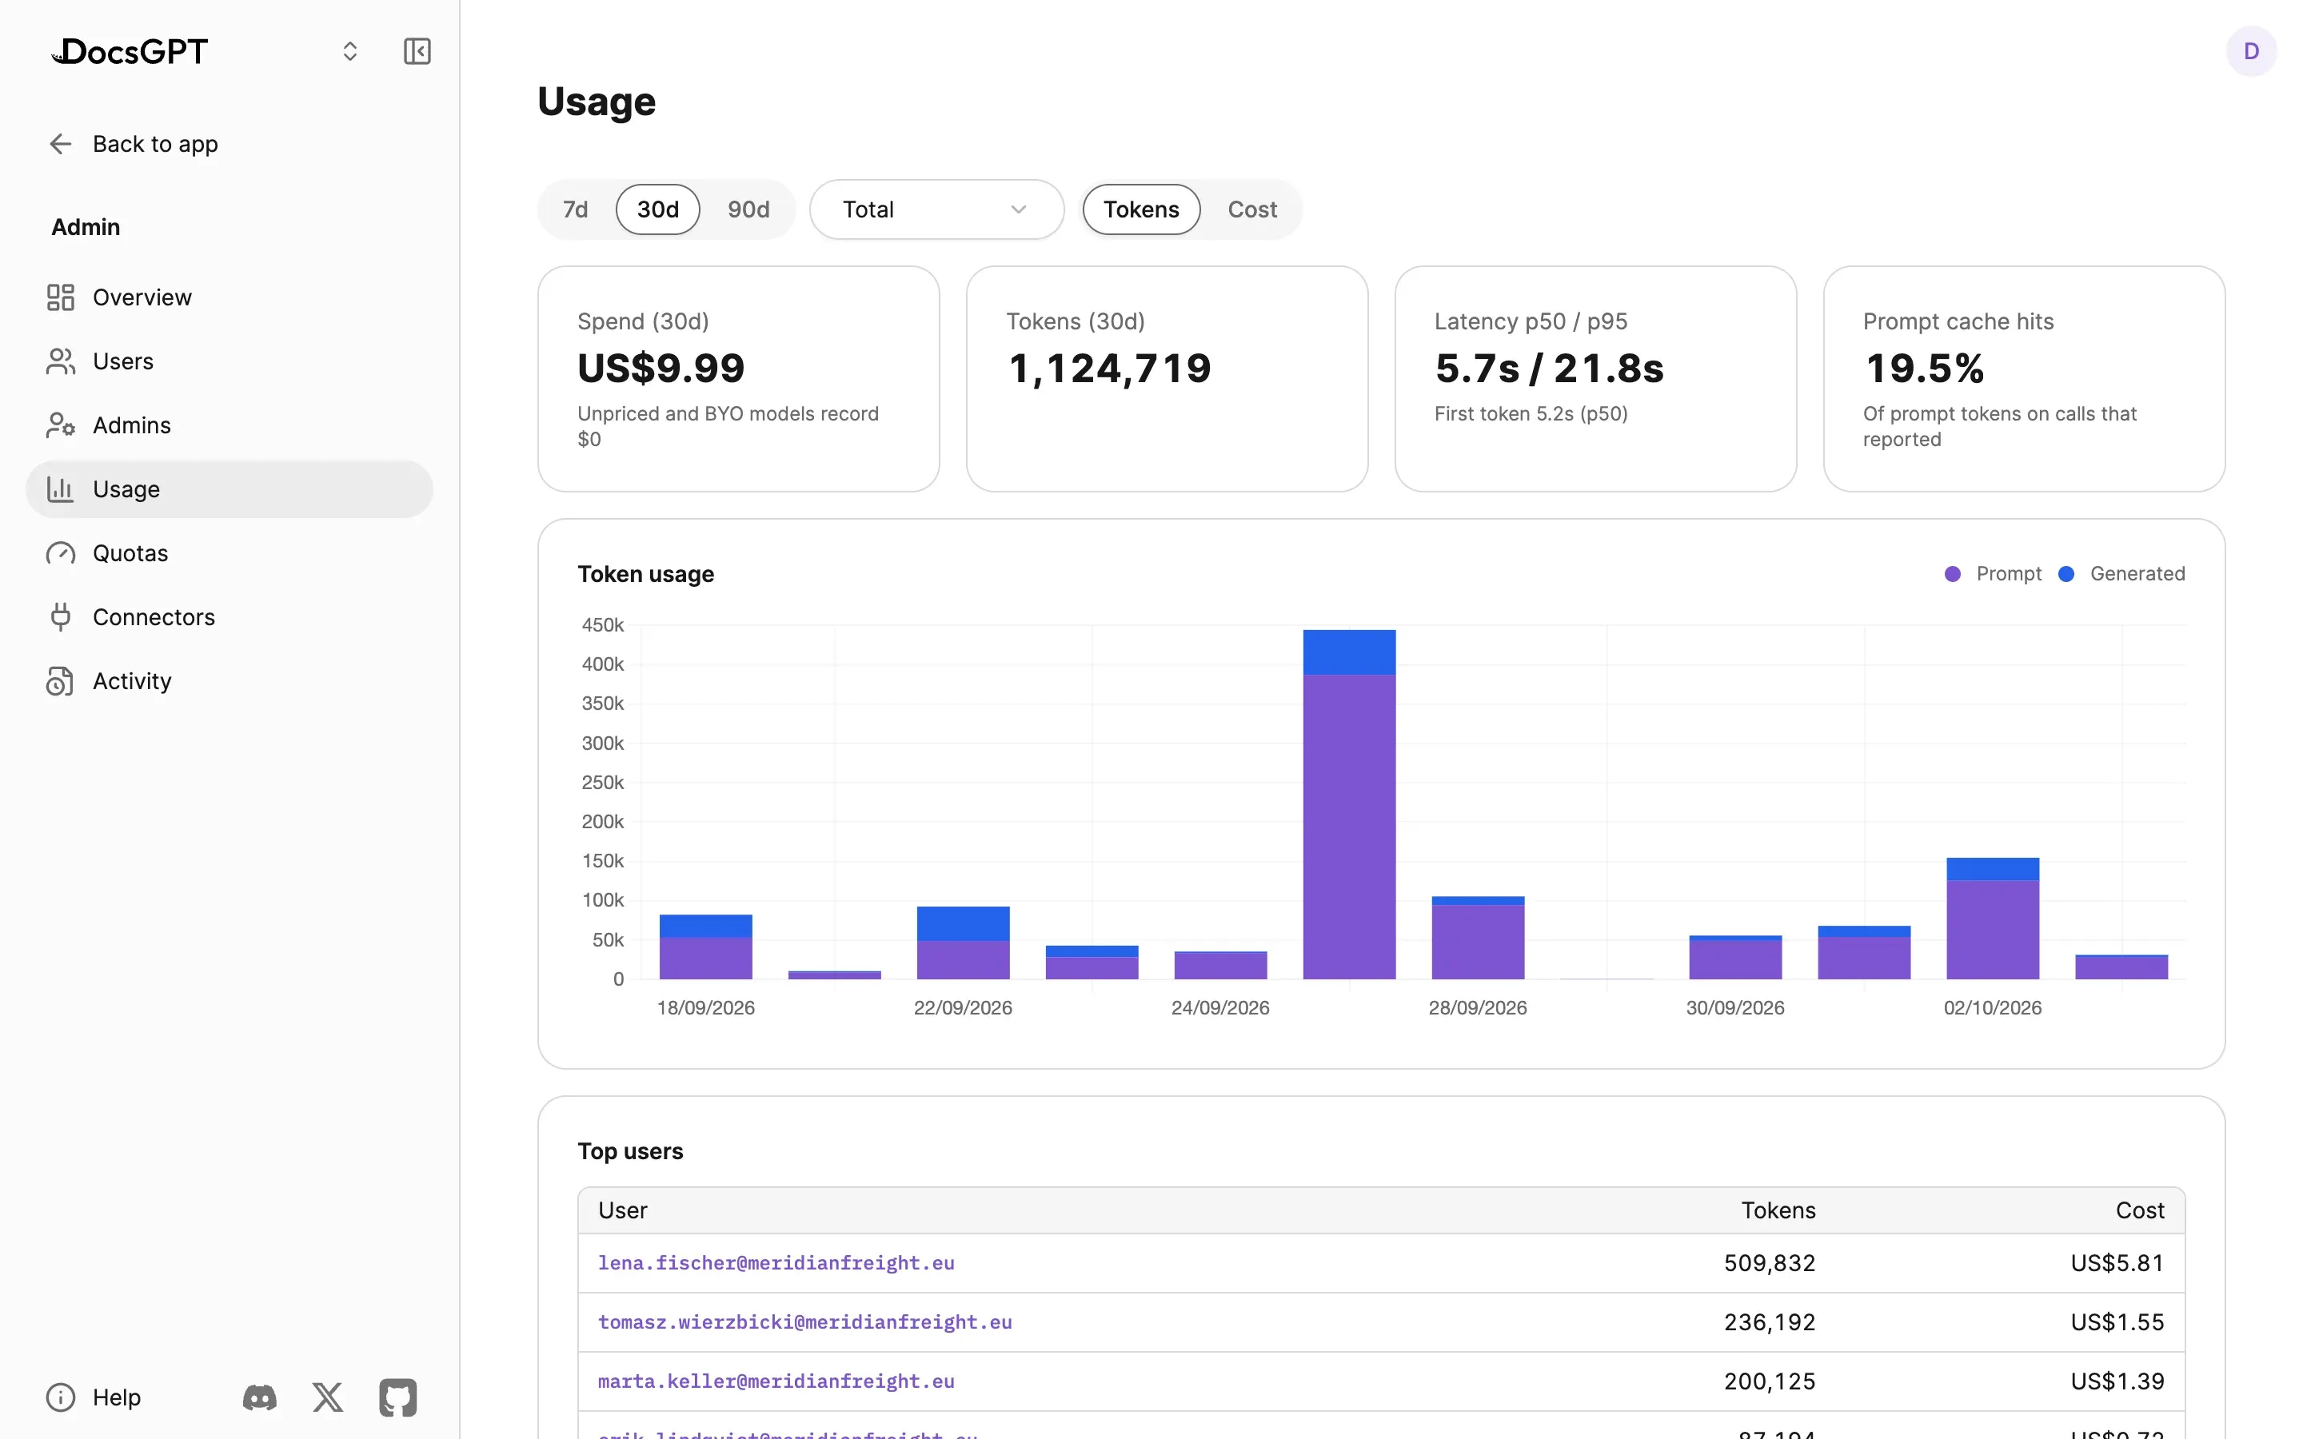The height and width of the screenshot is (1439, 2303).
Task: Click the DocsGPT logo
Action: [130, 51]
